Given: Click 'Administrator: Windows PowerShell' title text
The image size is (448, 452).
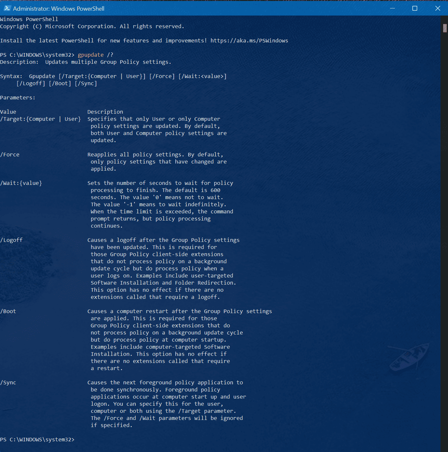Looking at the screenshot, I should click(x=59, y=8).
